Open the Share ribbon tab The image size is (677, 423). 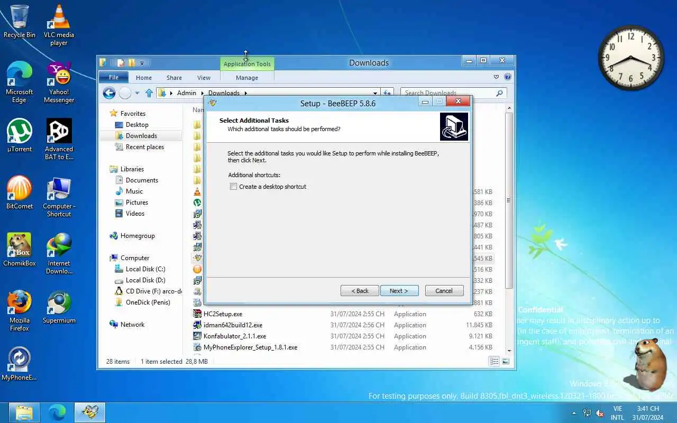[x=174, y=78]
